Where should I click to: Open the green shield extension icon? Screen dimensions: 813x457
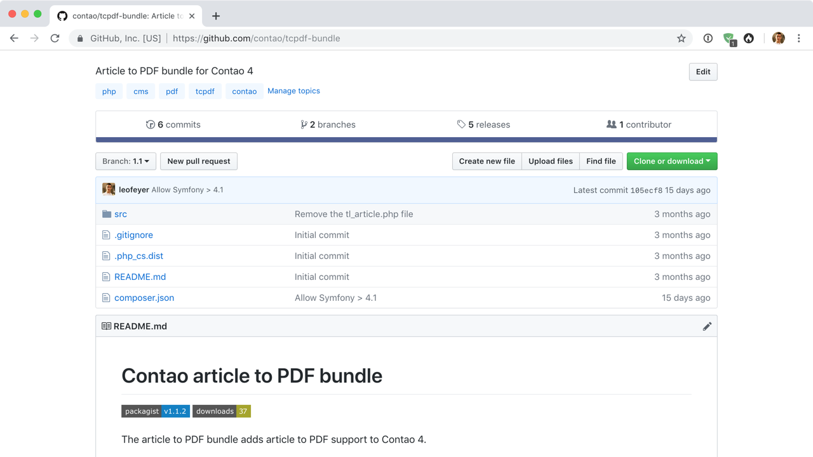coord(729,39)
